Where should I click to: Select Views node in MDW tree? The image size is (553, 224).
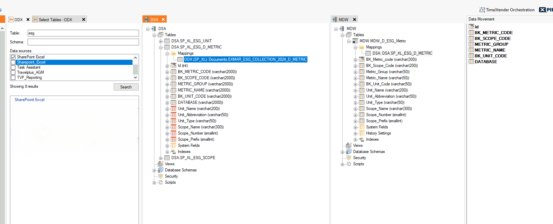pyautogui.click(x=358, y=145)
